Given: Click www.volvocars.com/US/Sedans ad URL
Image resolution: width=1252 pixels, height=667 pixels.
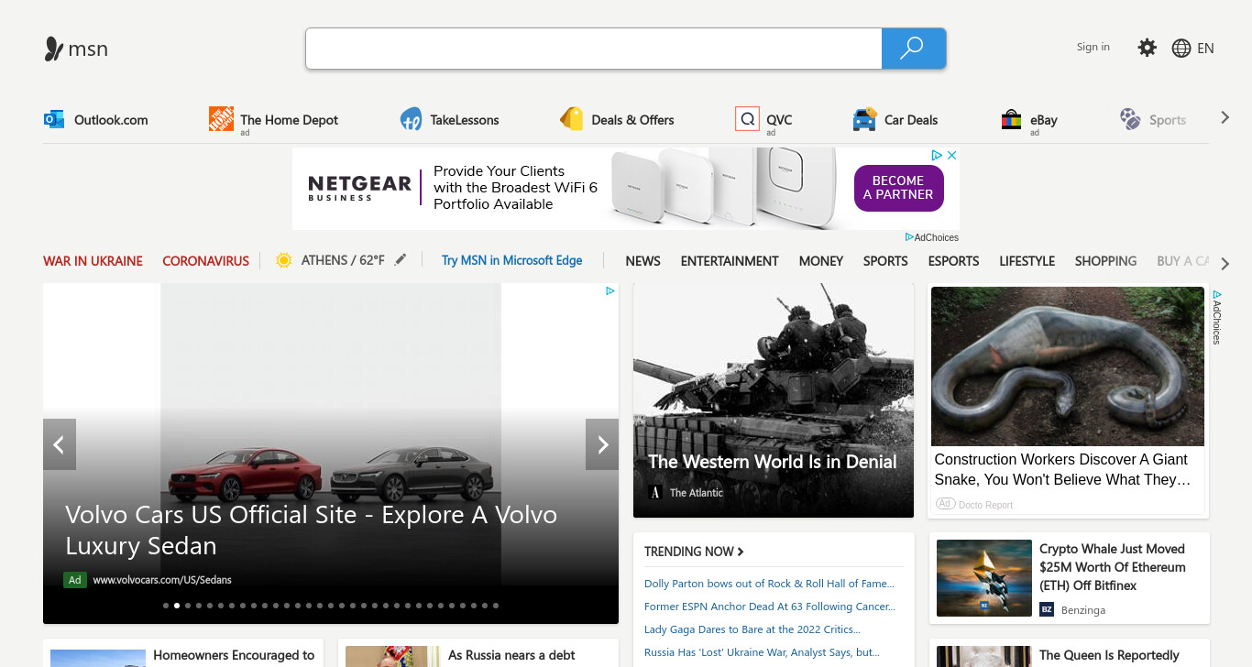Looking at the screenshot, I should point(162,579).
